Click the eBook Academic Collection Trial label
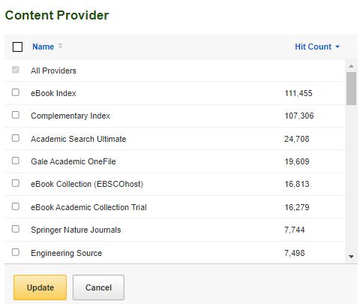The width and height of the screenshot is (363, 304). (88, 207)
